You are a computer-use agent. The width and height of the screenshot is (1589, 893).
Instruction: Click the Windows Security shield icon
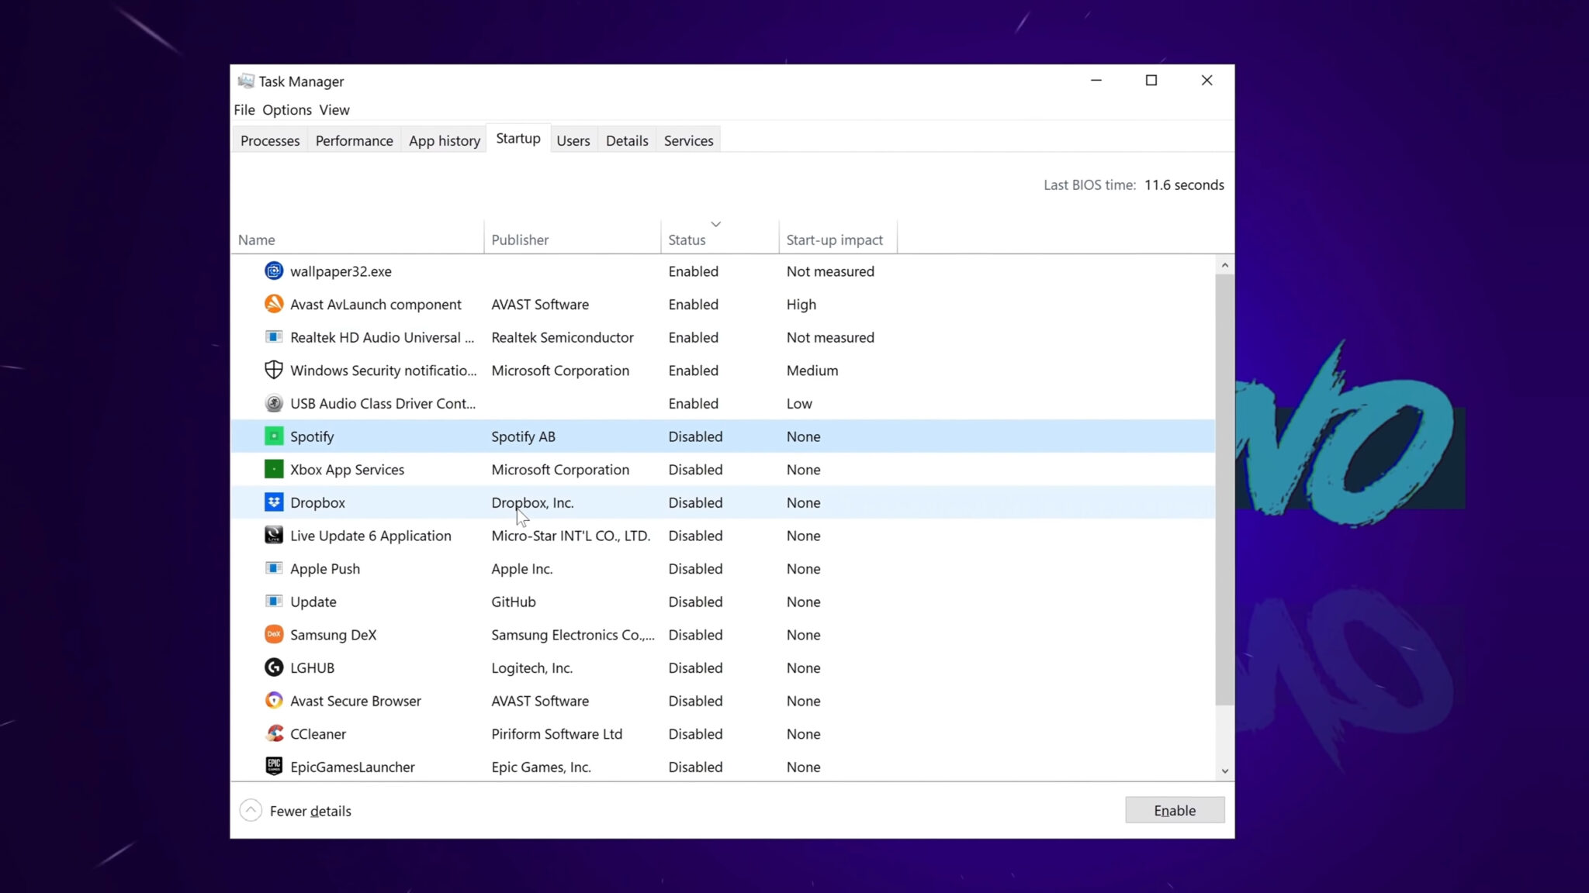coord(274,370)
